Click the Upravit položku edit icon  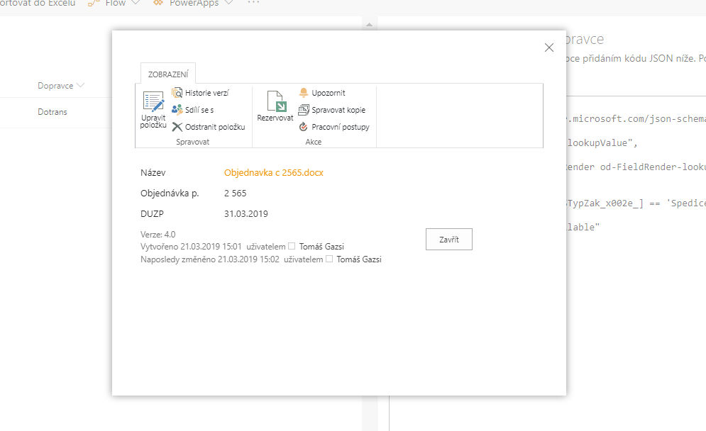point(153,101)
